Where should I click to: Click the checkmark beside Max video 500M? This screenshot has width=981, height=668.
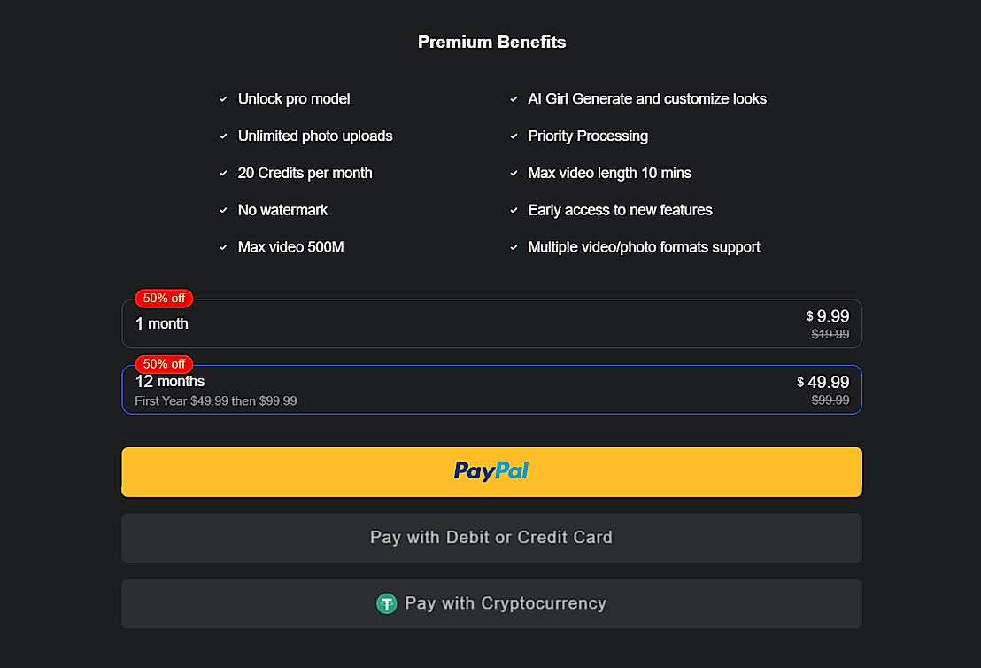pos(223,247)
